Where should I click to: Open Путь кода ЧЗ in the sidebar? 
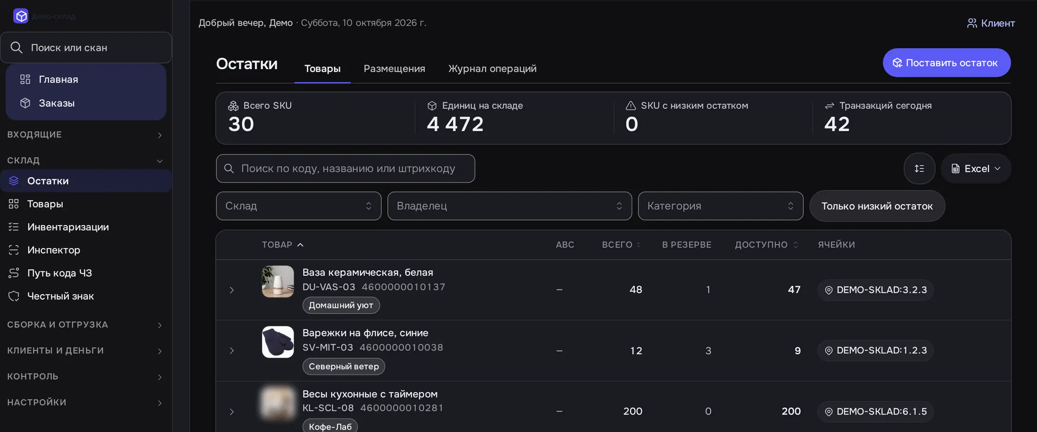pyautogui.click(x=86, y=273)
